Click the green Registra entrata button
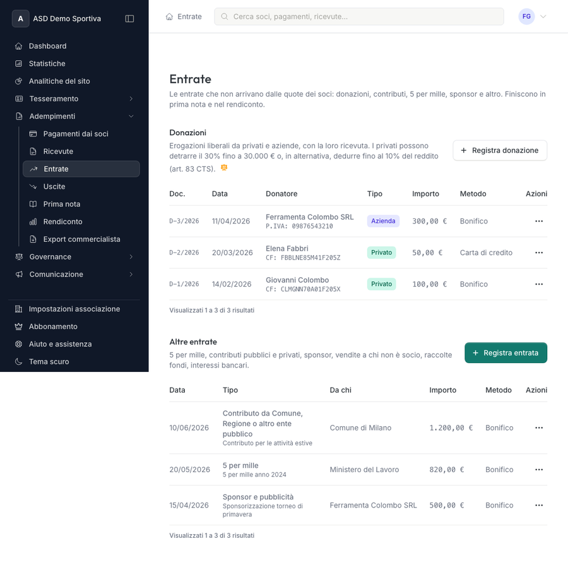568x577 pixels. 506,353
